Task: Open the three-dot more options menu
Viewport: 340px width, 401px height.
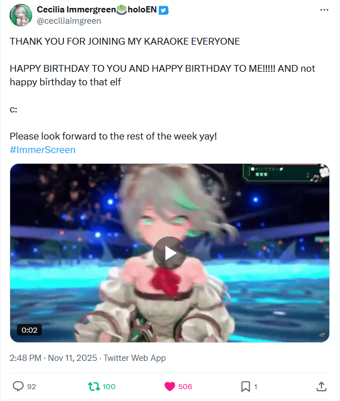Action: tap(324, 10)
